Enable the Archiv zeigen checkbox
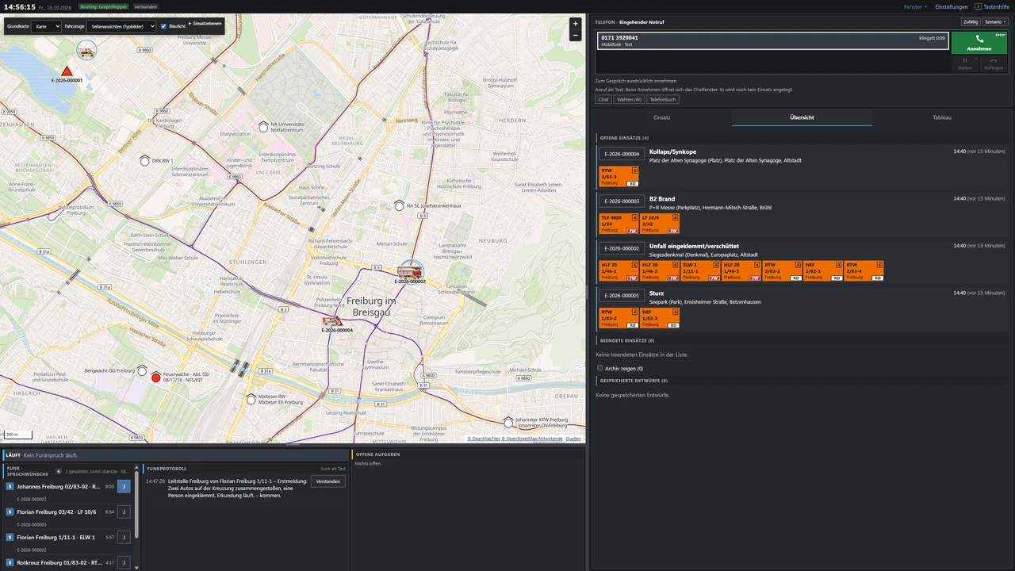This screenshot has width=1015, height=571. tap(600, 368)
